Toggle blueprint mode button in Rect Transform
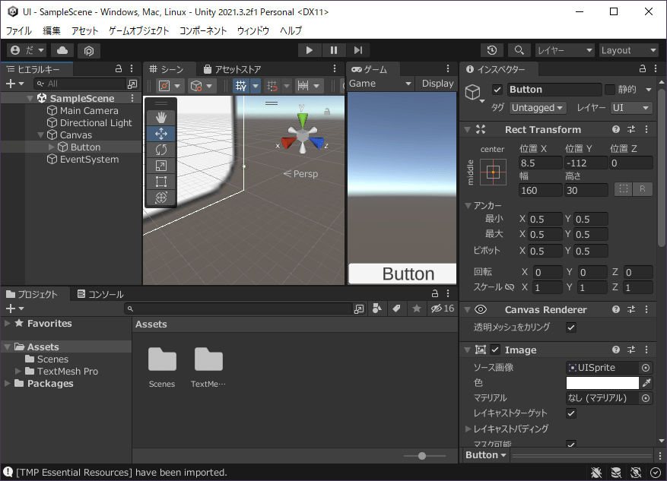The width and height of the screenshot is (667, 481). pos(623,189)
